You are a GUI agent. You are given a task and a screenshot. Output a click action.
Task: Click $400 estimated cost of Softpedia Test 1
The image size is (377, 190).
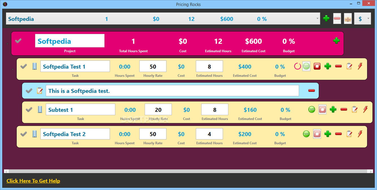(245, 67)
